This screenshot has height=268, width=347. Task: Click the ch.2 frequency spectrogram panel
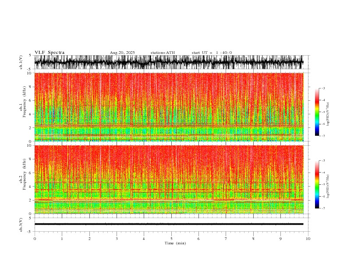pos(169,180)
